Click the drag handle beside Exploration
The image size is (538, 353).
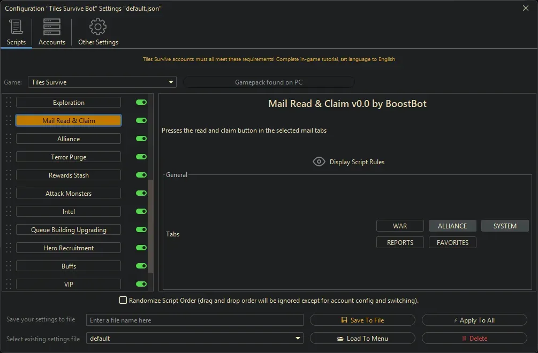point(8,103)
